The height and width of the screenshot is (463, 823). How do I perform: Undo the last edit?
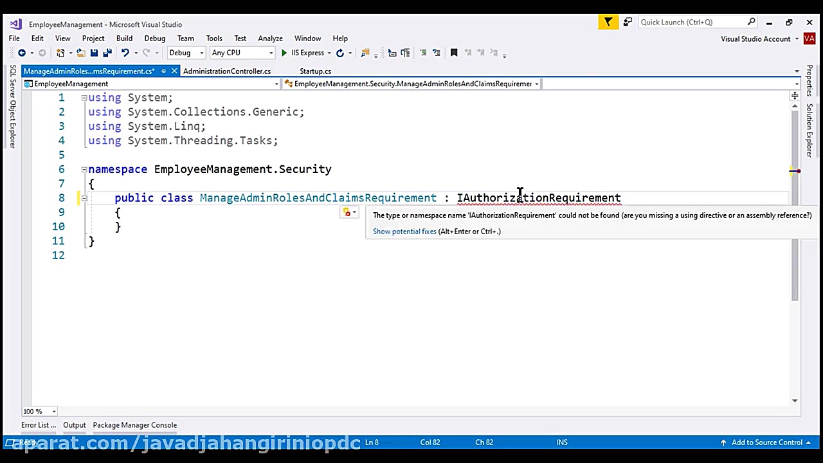coord(125,53)
